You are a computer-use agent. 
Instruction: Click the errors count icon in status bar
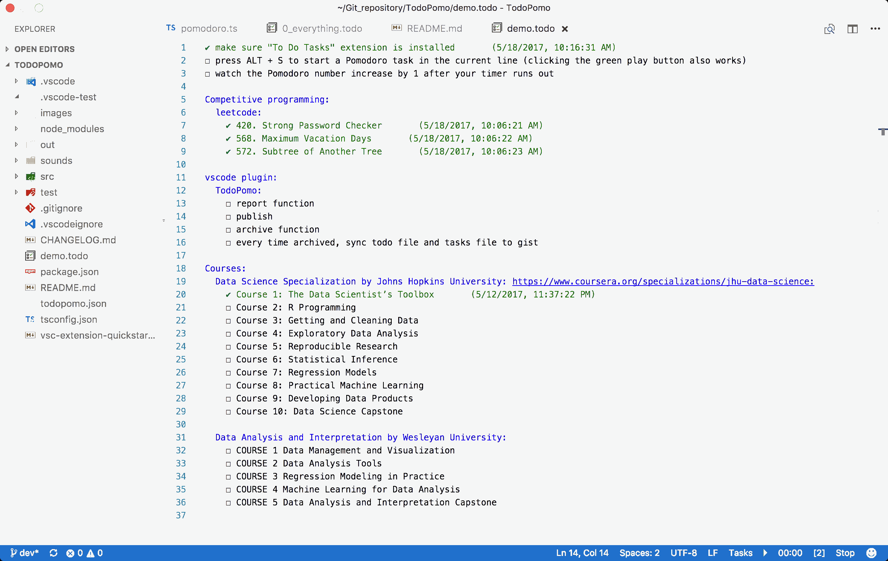tap(70, 553)
